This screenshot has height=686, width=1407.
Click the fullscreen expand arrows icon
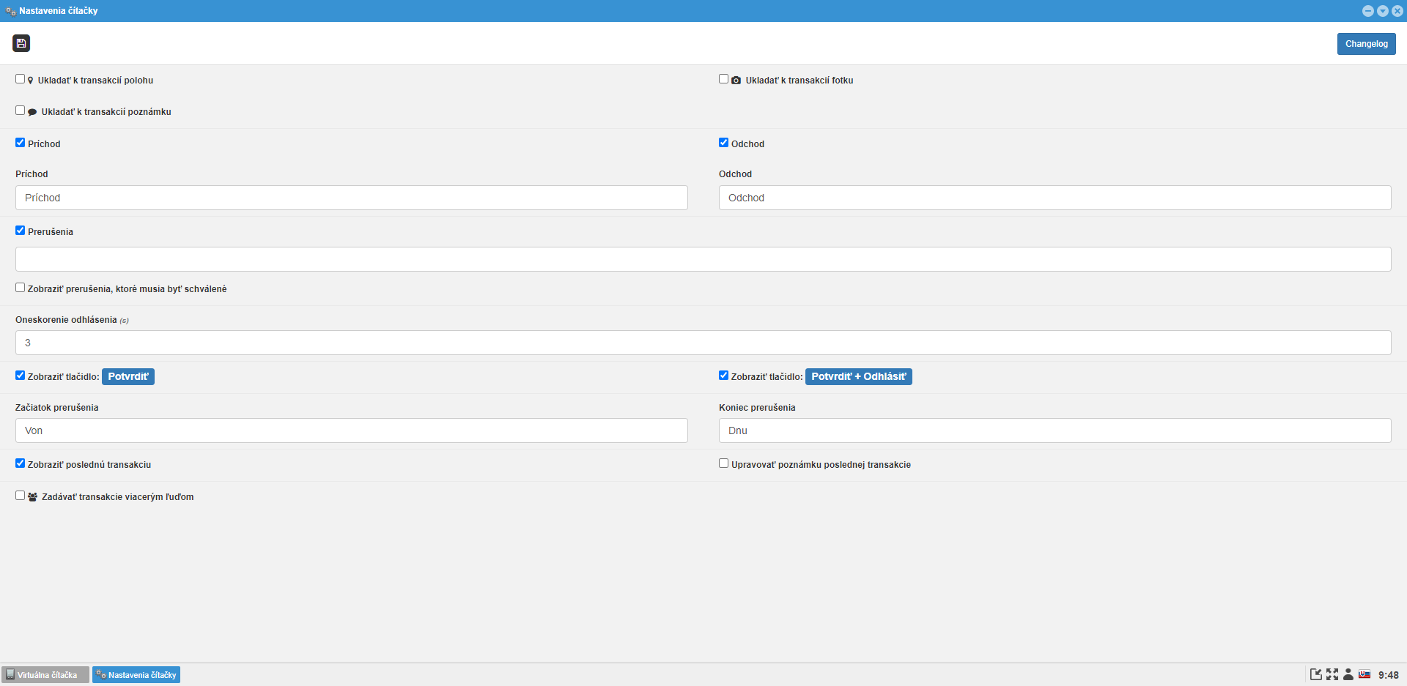1332,674
